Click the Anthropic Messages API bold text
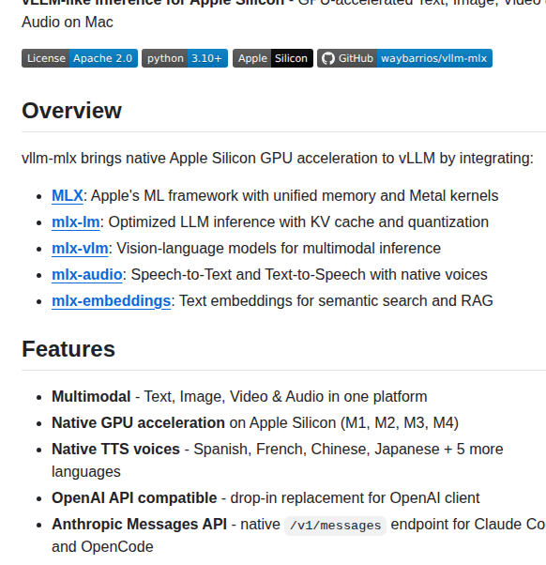 coord(140,524)
